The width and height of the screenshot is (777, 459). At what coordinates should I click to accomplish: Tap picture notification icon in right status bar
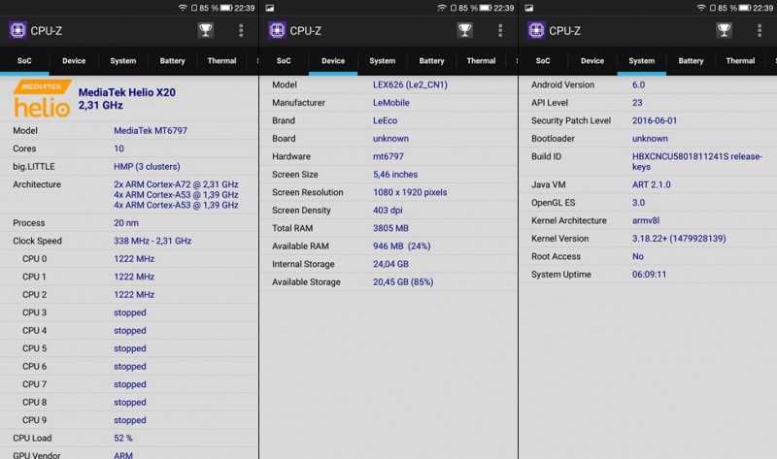click(x=529, y=8)
